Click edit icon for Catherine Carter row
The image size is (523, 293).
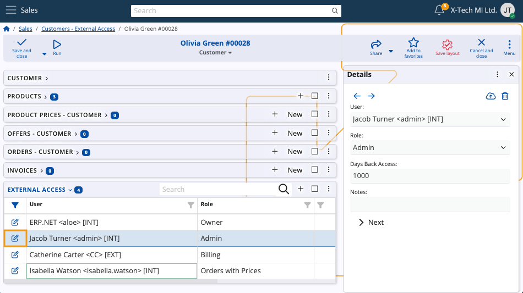click(15, 255)
